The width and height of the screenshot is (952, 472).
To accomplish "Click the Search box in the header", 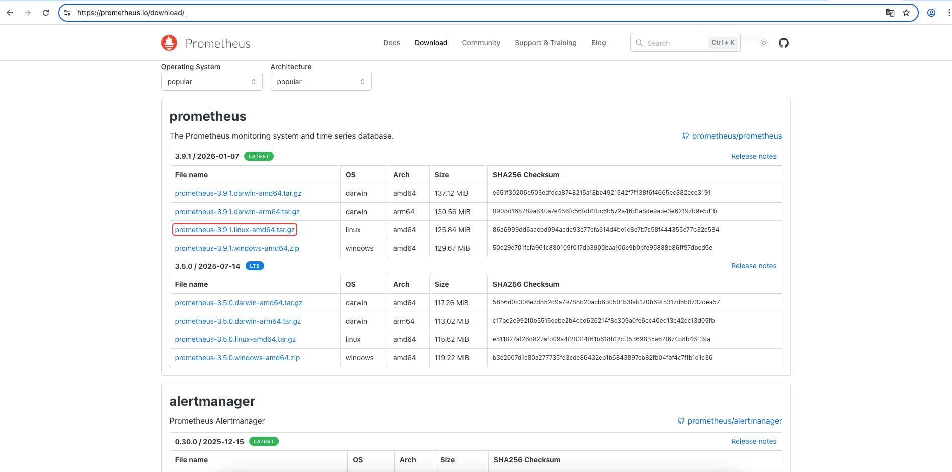I will [685, 43].
